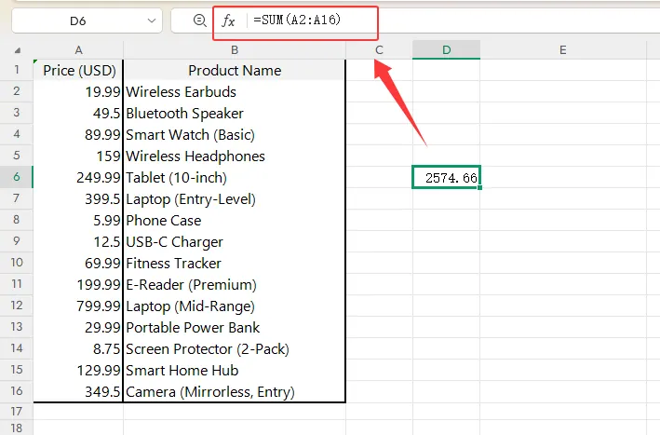Screen dimensions: 660x435
Task: Select the row 6 header
Action: (x=17, y=177)
